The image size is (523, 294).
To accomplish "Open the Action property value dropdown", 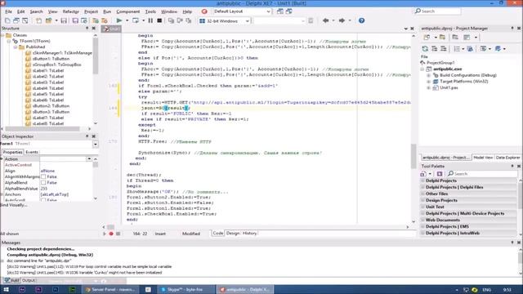I will tap(89, 159).
